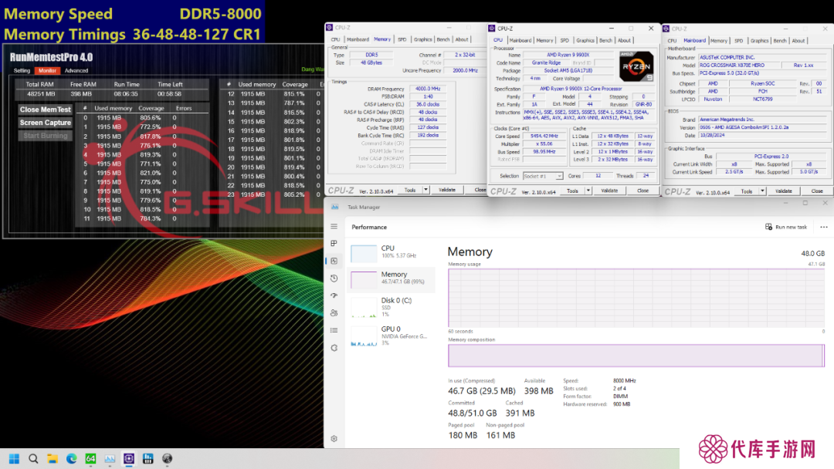Click Close button in middle CPU-Z window
The height and width of the screenshot is (469, 834).
pos(643,191)
